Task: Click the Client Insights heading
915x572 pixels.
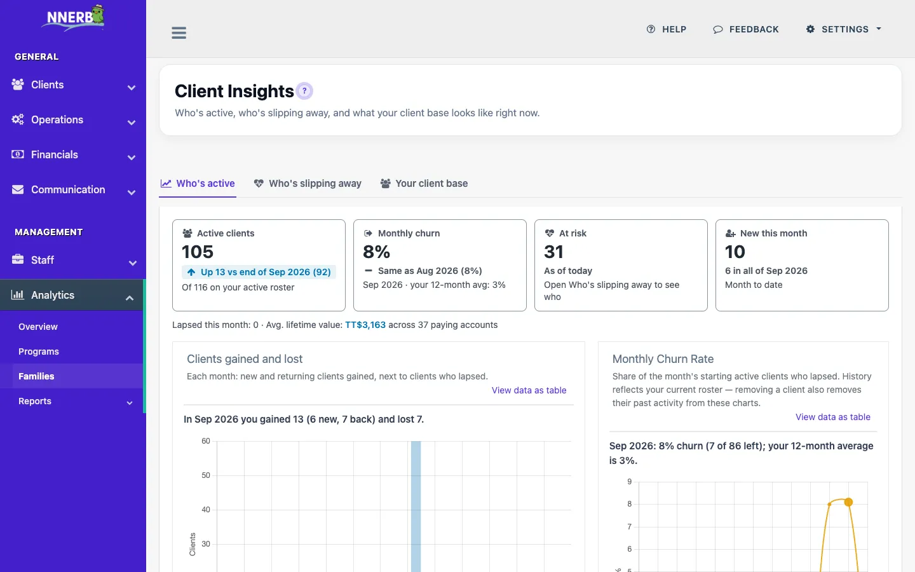Action: 234,92
